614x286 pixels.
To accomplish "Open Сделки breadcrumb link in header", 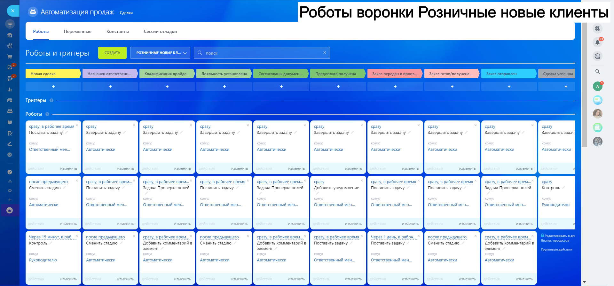I will coord(126,13).
